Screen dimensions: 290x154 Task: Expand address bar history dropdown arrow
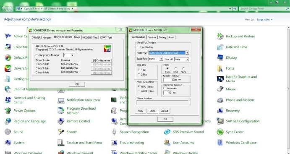[230, 8]
